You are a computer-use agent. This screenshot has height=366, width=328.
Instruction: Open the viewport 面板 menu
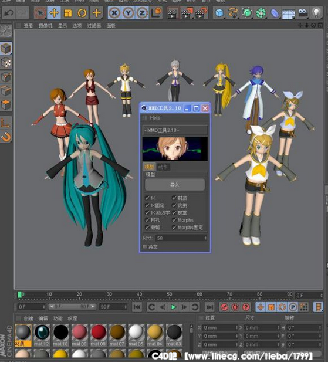111,26
